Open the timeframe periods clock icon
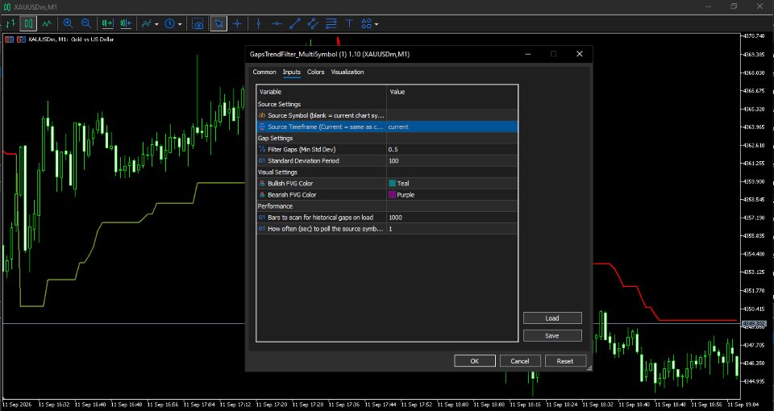 (x=170, y=23)
